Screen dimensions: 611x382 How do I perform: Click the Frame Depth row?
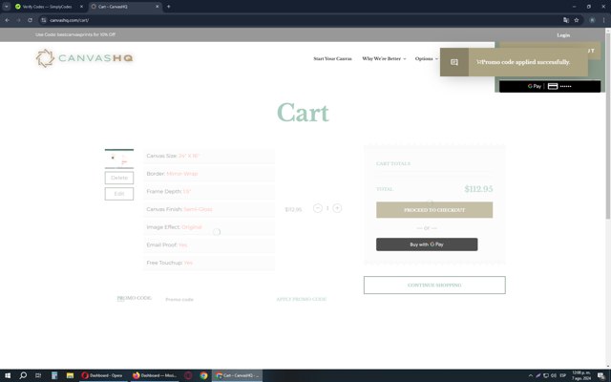209,191
